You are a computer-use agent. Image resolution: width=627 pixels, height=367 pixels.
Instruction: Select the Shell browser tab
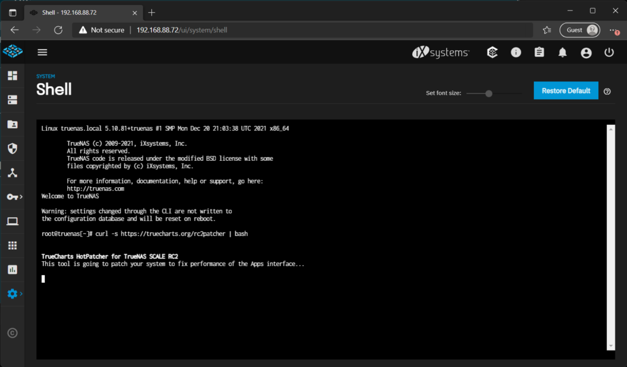83,13
